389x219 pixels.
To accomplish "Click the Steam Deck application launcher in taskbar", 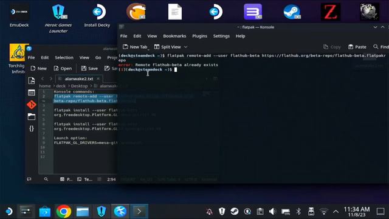I will 9,212.
